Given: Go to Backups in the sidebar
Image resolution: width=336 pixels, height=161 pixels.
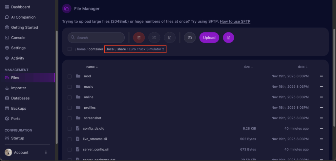Looking at the screenshot, I should point(18,108).
